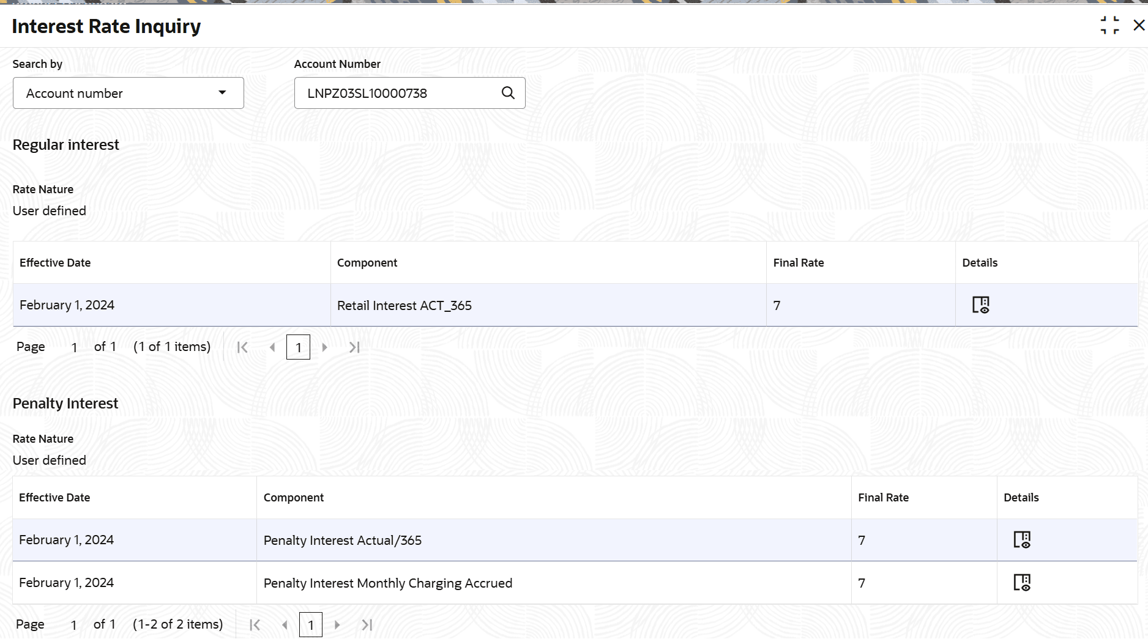
Task: Close the Interest Rate Inquiry dialog
Action: pyautogui.click(x=1138, y=25)
